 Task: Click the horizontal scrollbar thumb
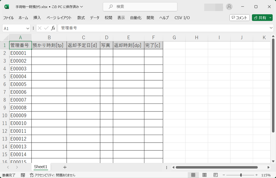coord(217,167)
